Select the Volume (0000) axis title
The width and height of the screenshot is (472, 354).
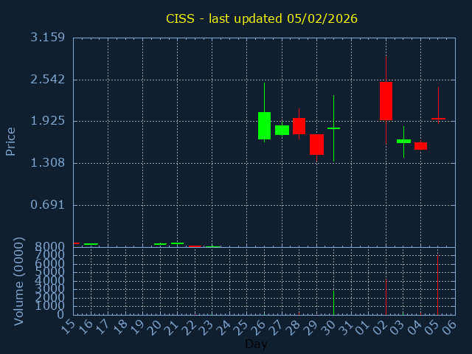(x=20, y=281)
